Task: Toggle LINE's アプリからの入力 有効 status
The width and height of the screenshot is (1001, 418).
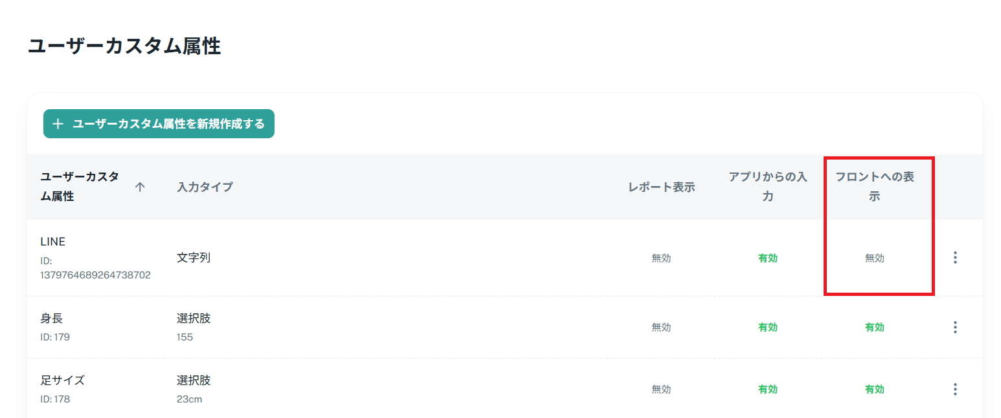Action: click(x=768, y=258)
